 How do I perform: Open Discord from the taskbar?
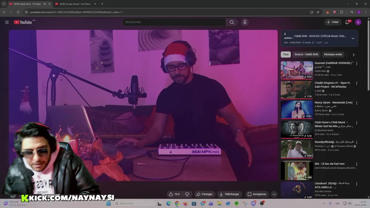pyautogui.click(x=254, y=204)
